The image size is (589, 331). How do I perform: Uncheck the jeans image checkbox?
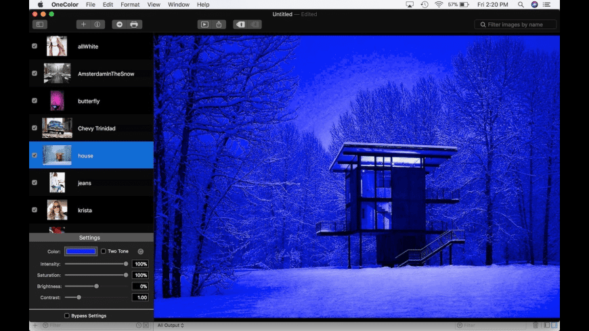[x=35, y=182]
